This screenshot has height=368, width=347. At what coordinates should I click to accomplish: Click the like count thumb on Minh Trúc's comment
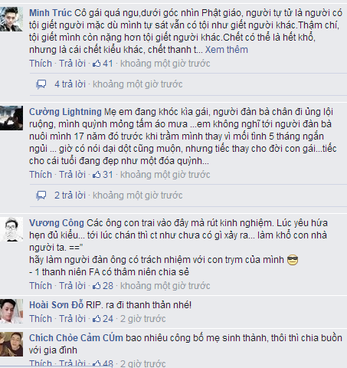97,64
